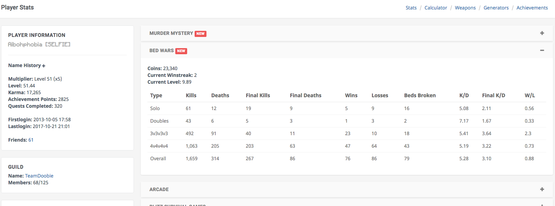Screen dimensions: 555x206
Task: Go to the Weapons page
Action: click(x=465, y=8)
